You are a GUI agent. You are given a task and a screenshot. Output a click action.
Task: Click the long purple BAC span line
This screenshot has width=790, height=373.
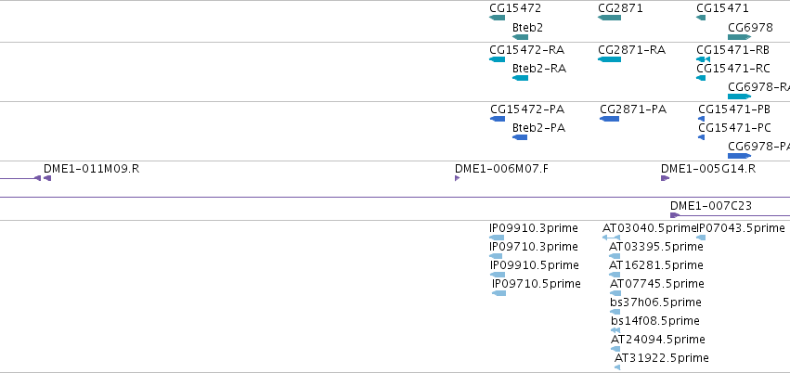pyautogui.click(x=395, y=198)
